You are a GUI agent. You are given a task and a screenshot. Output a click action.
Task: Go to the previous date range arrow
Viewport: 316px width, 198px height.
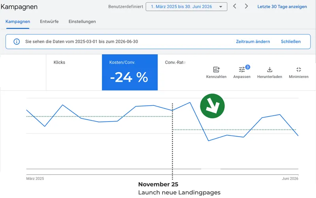pos(235,6)
